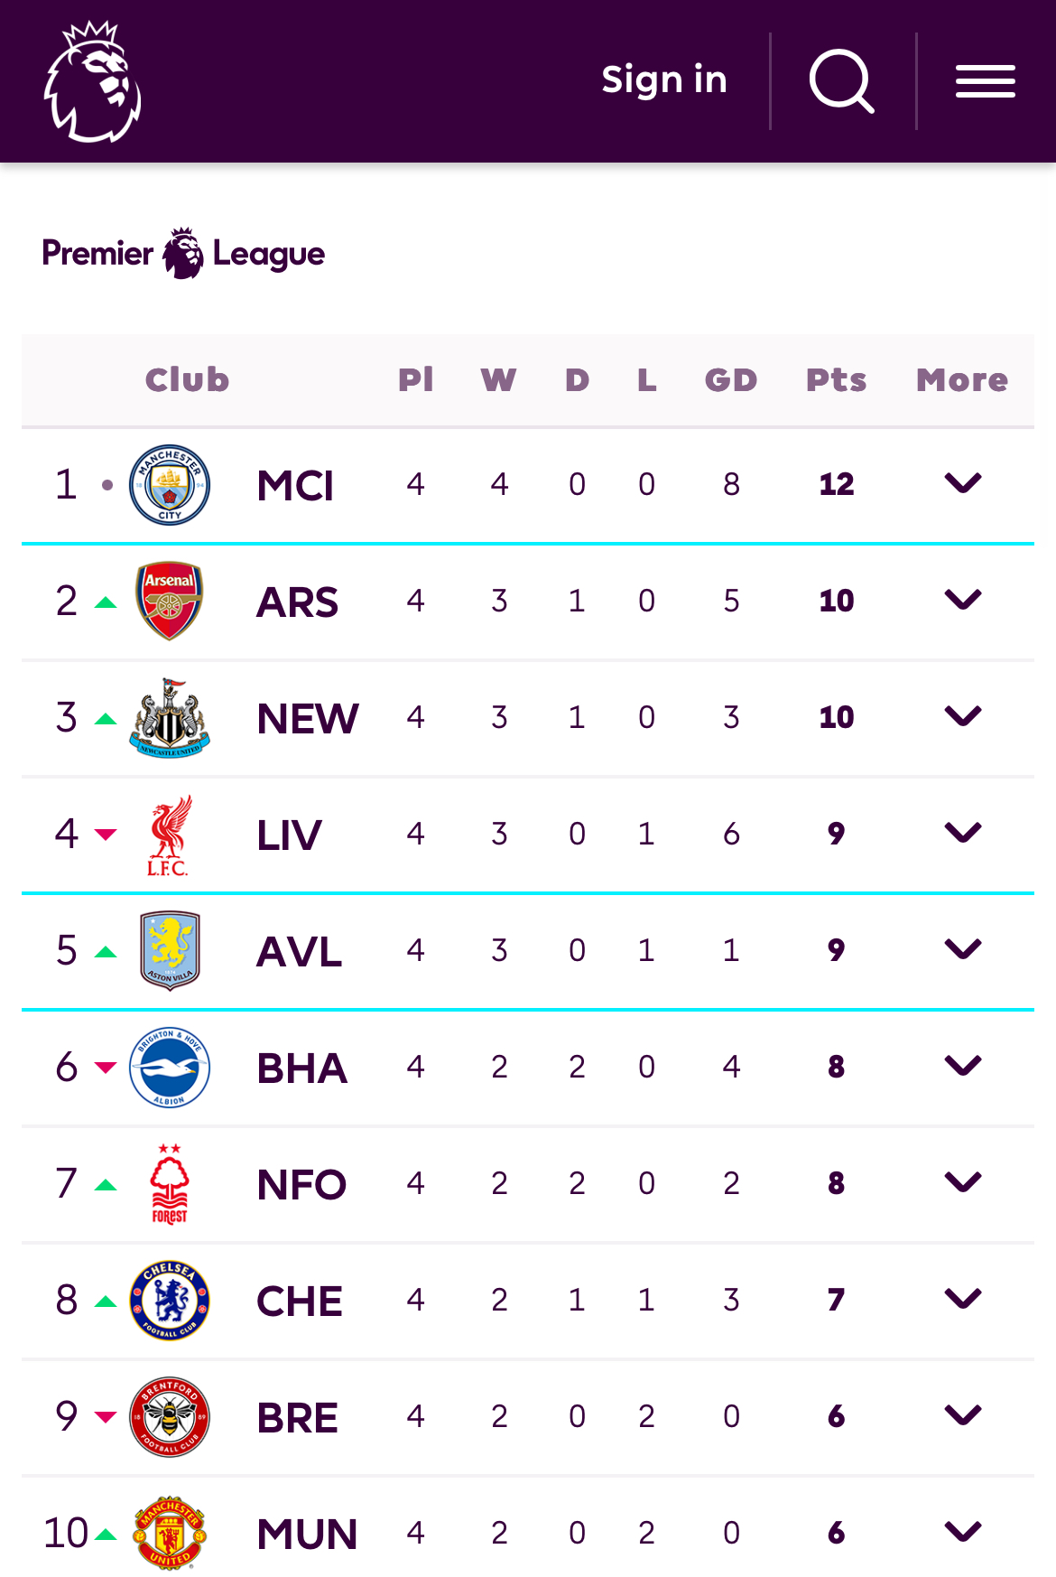Click the Aston Villa club crest
The image size is (1056, 1577).
pyautogui.click(x=170, y=950)
